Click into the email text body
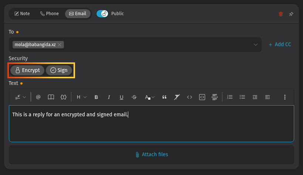303x175 pixels. click(x=151, y=124)
